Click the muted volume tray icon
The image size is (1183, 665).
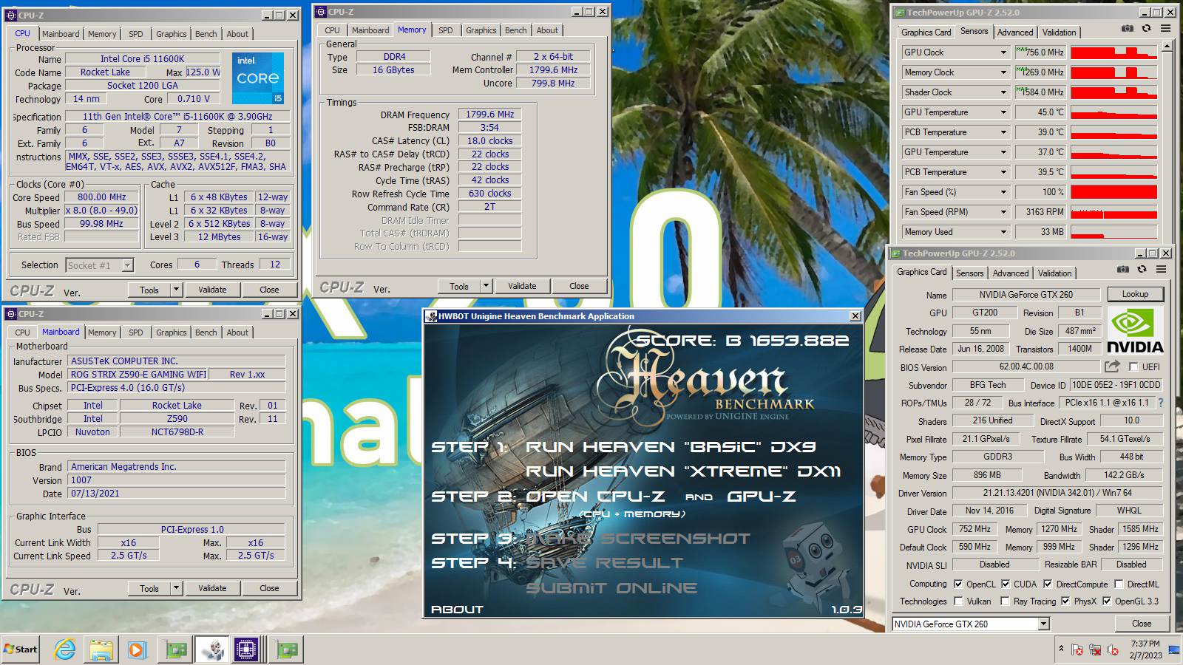(x=1112, y=649)
